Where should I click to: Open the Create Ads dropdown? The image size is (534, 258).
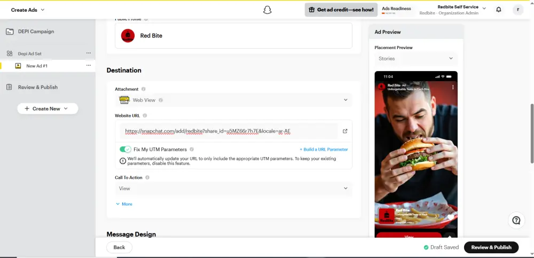tap(28, 10)
